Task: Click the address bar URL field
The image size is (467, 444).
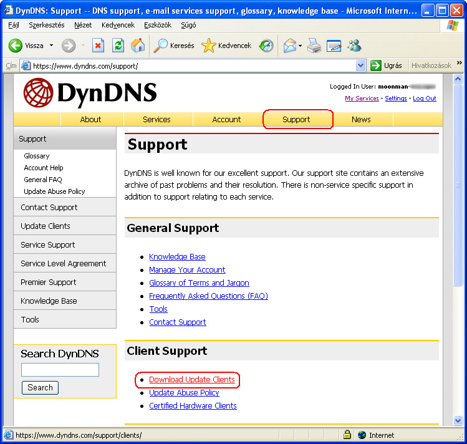Action: coord(193,66)
